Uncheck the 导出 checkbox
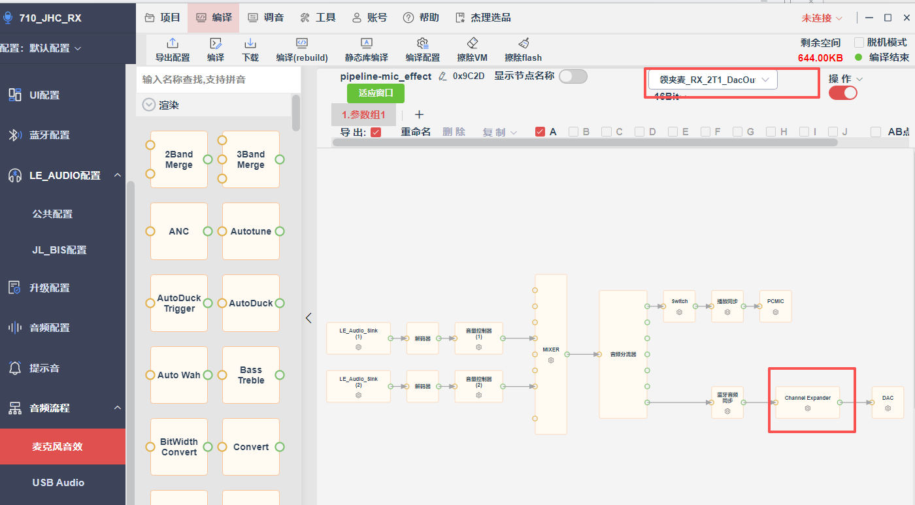The image size is (915, 505). pos(376,132)
